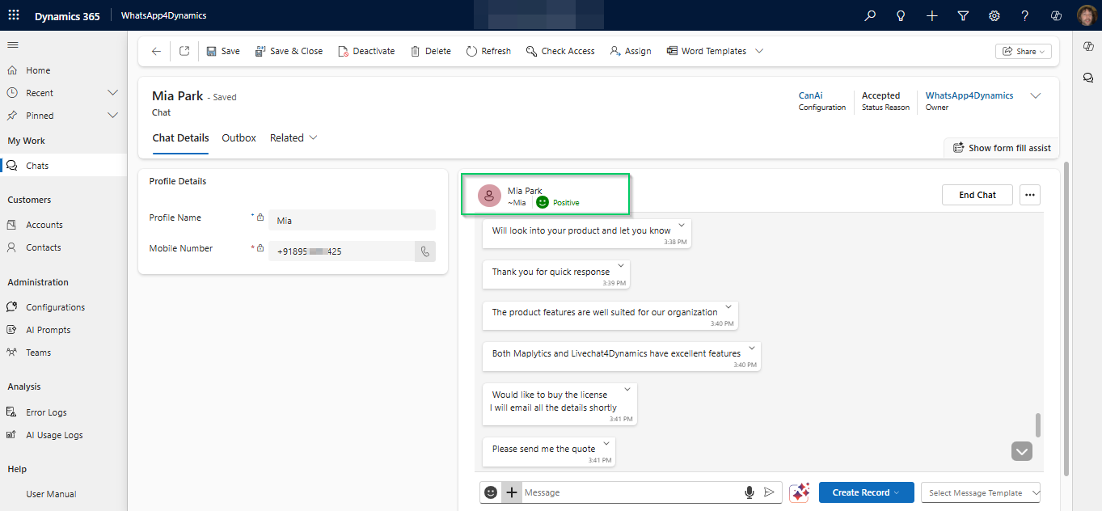Click the search magnifier in top bar
This screenshot has width=1102, height=511.
coord(870,15)
